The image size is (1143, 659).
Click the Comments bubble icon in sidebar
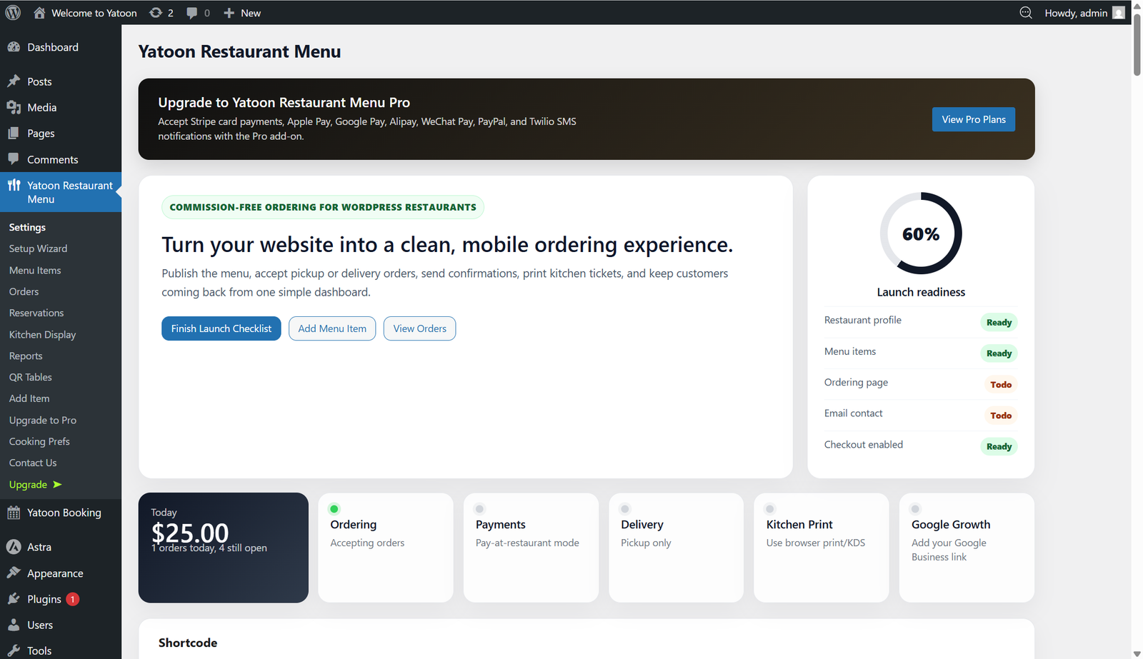pyautogui.click(x=14, y=159)
